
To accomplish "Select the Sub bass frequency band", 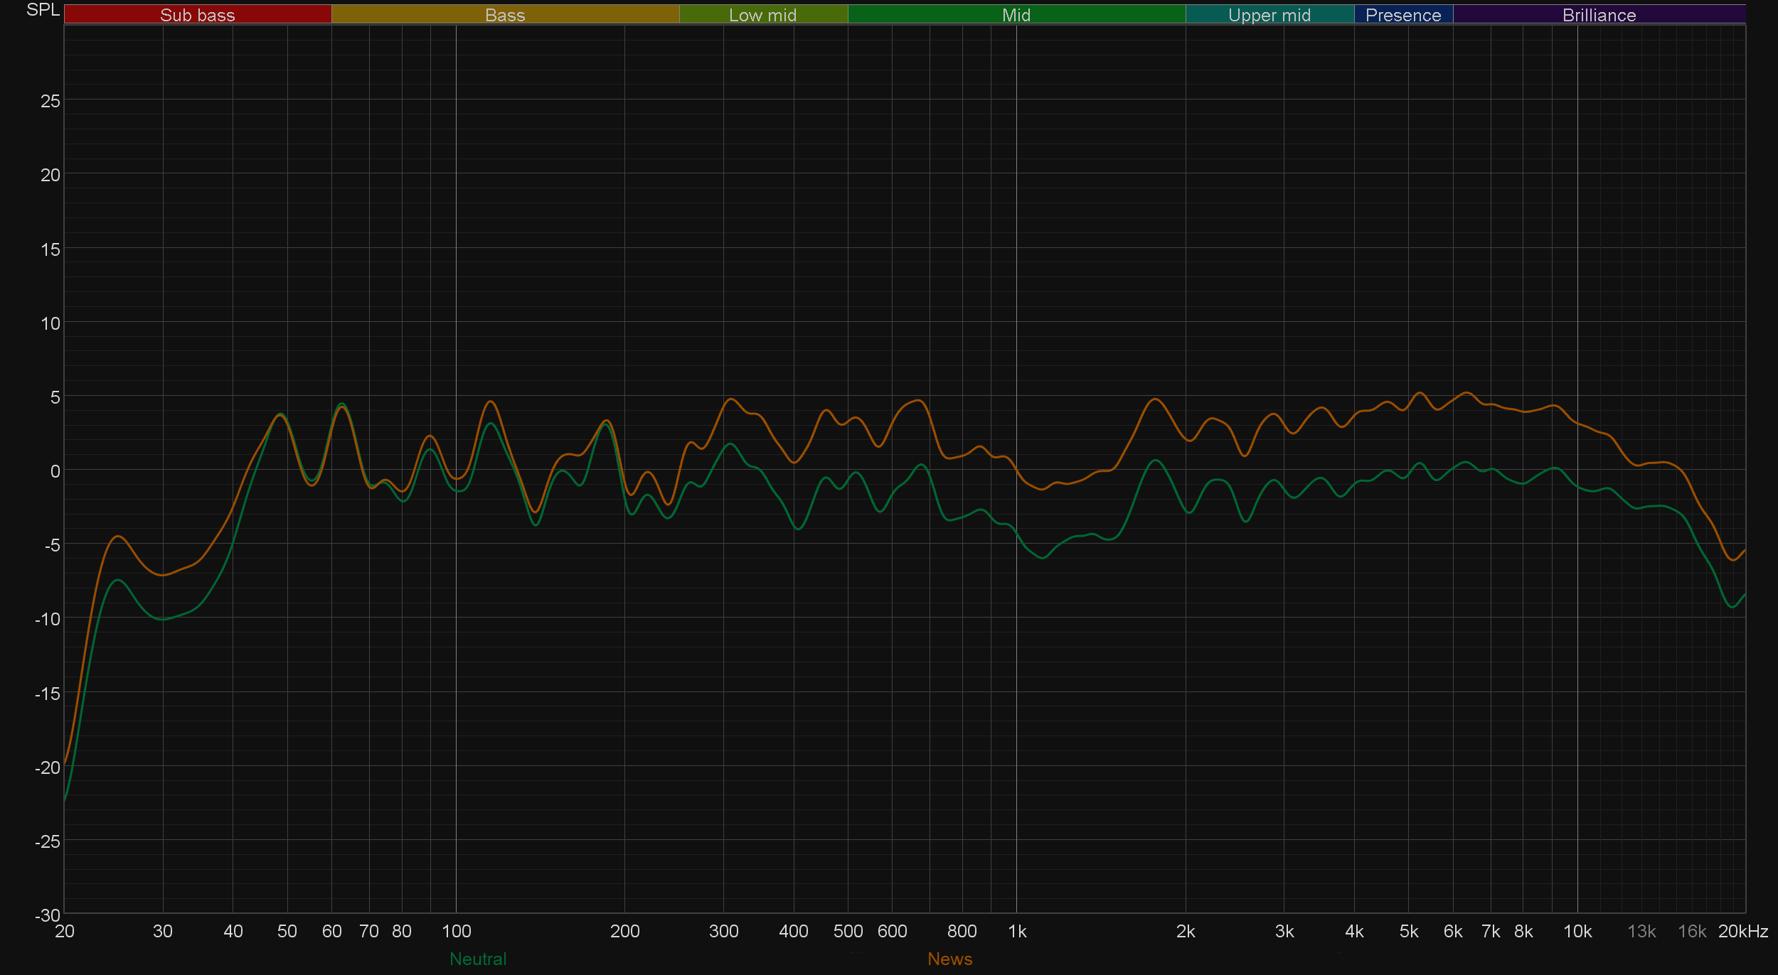I will click(198, 15).
